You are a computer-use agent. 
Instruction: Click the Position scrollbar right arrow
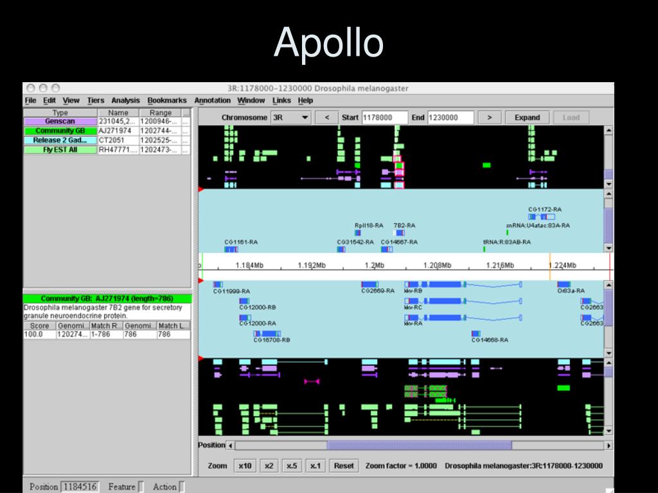pyautogui.click(x=609, y=445)
